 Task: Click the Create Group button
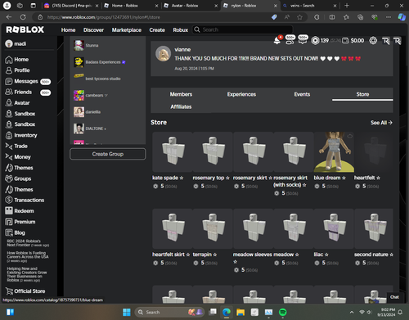coord(108,154)
